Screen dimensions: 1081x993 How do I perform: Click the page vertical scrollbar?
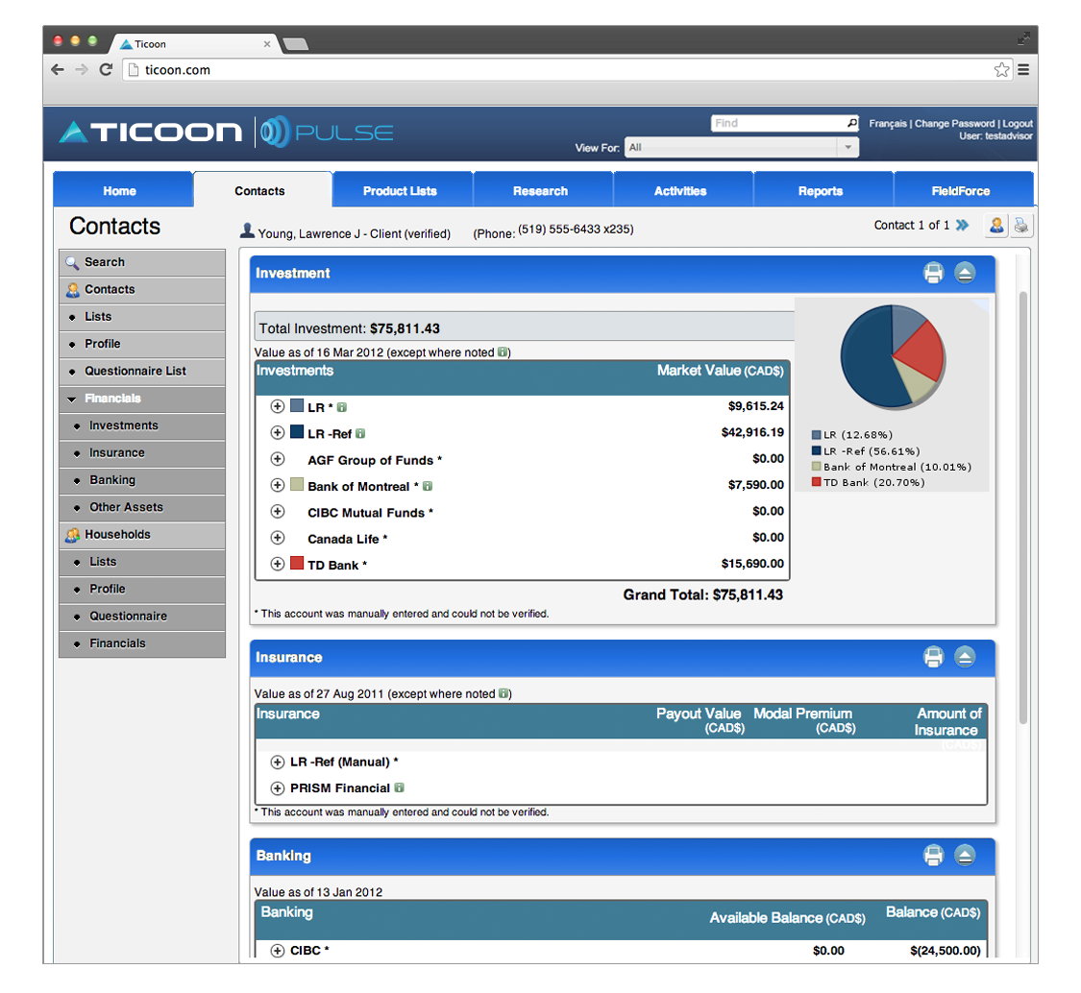(1023, 507)
